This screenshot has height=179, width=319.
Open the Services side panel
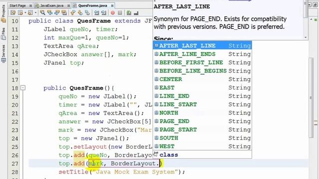tap(3, 53)
